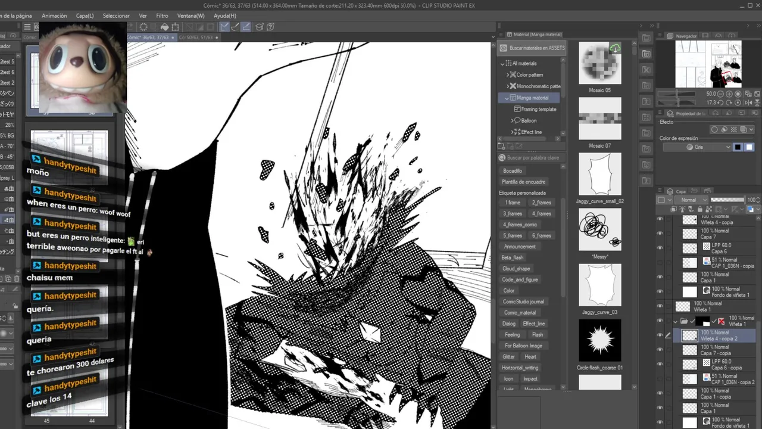The image size is (762, 429).
Task: Select the Messy material thumbnail
Action: click(600, 230)
